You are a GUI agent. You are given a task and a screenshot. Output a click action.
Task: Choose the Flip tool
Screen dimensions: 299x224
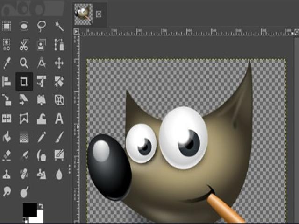tap(7, 118)
